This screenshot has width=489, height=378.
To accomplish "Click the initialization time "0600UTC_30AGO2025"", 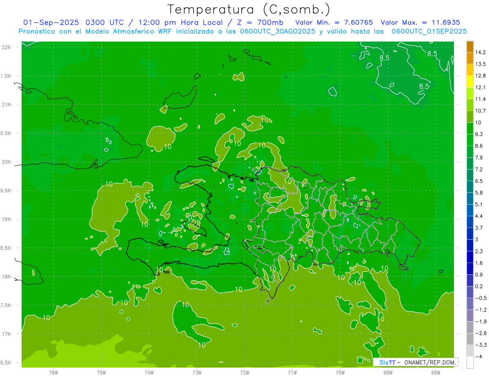I will (x=278, y=31).
